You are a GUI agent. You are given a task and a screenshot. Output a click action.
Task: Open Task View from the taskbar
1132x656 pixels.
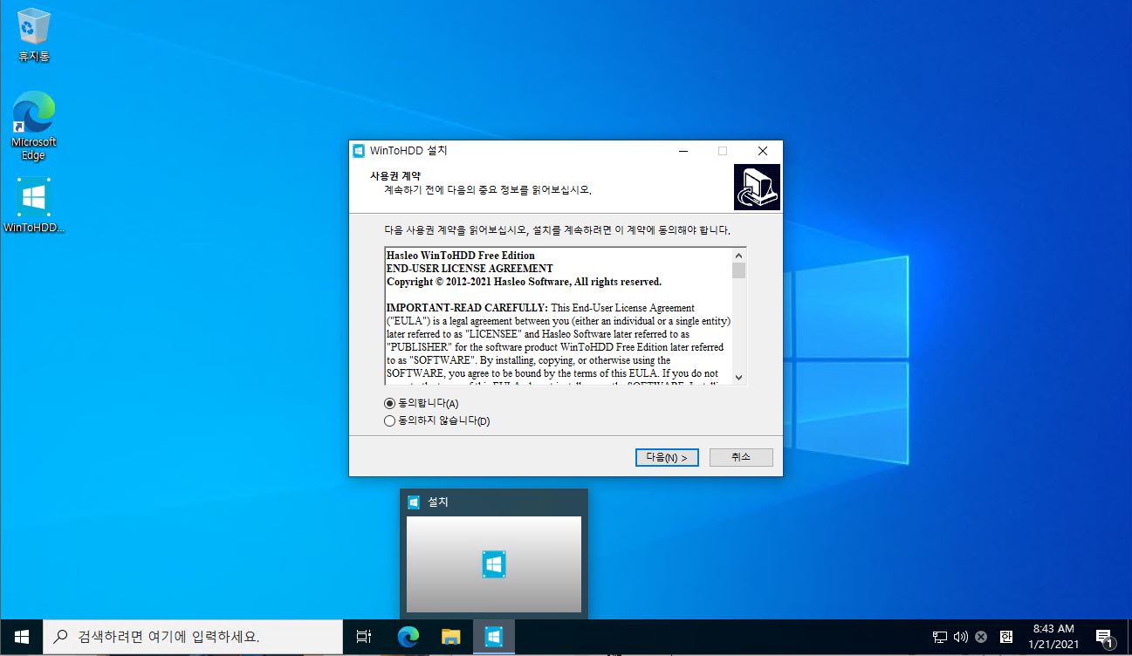pyautogui.click(x=364, y=637)
